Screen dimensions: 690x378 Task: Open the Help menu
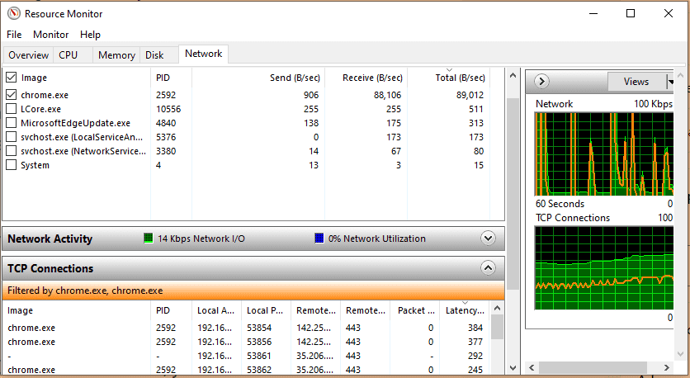[x=90, y=35]
